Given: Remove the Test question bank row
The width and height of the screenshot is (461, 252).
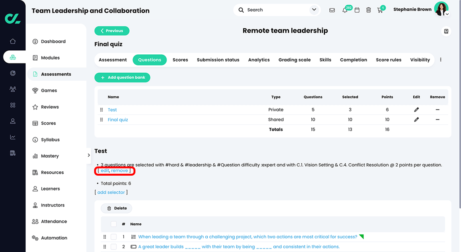Looking at the screenshot, I should click(x=437, y=110).
